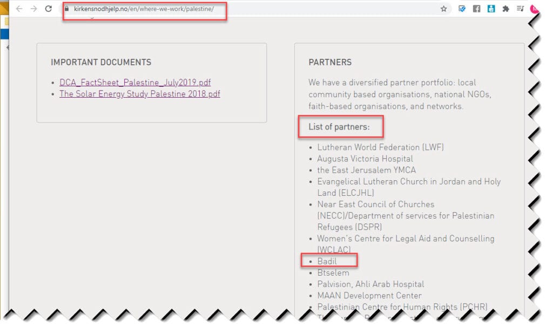Select Palestinian Centre for Human Rights entry
This screenshot has height=334, width=553.
coord(402,307)
